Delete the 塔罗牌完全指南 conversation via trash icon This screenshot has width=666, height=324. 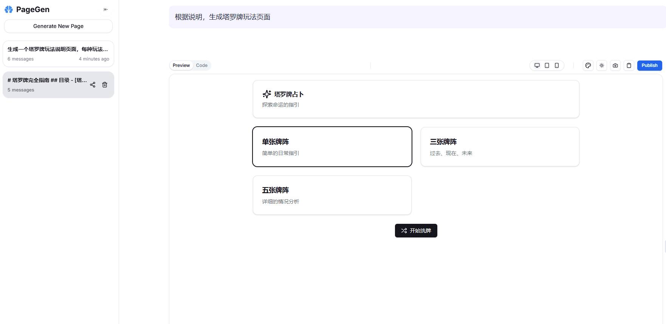pyautogui.click(x=105, y=85)
